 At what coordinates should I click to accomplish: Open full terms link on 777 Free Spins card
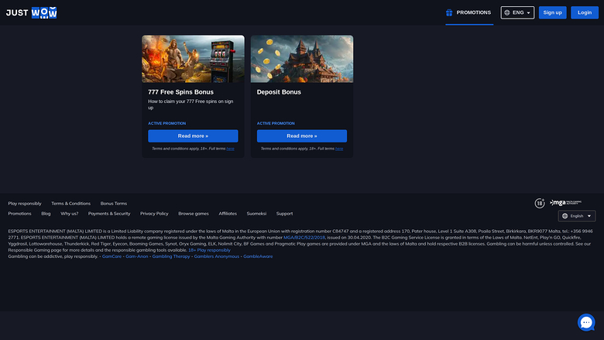pyautogui.click(x=230, y=149)
